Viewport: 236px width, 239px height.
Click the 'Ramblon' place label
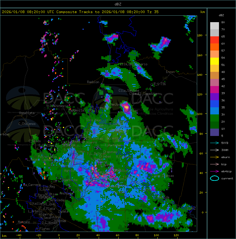point(93,82)
